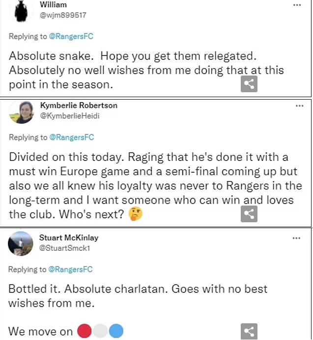
Task: Open more options on Kymberlie's tweet
Action: (x=299, y=105)
